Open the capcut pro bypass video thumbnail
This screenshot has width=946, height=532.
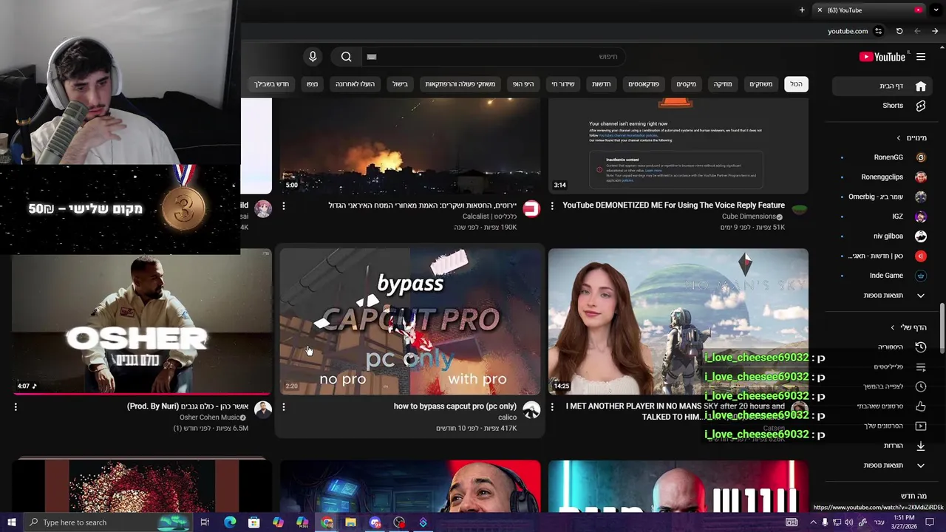pos(410,321)
